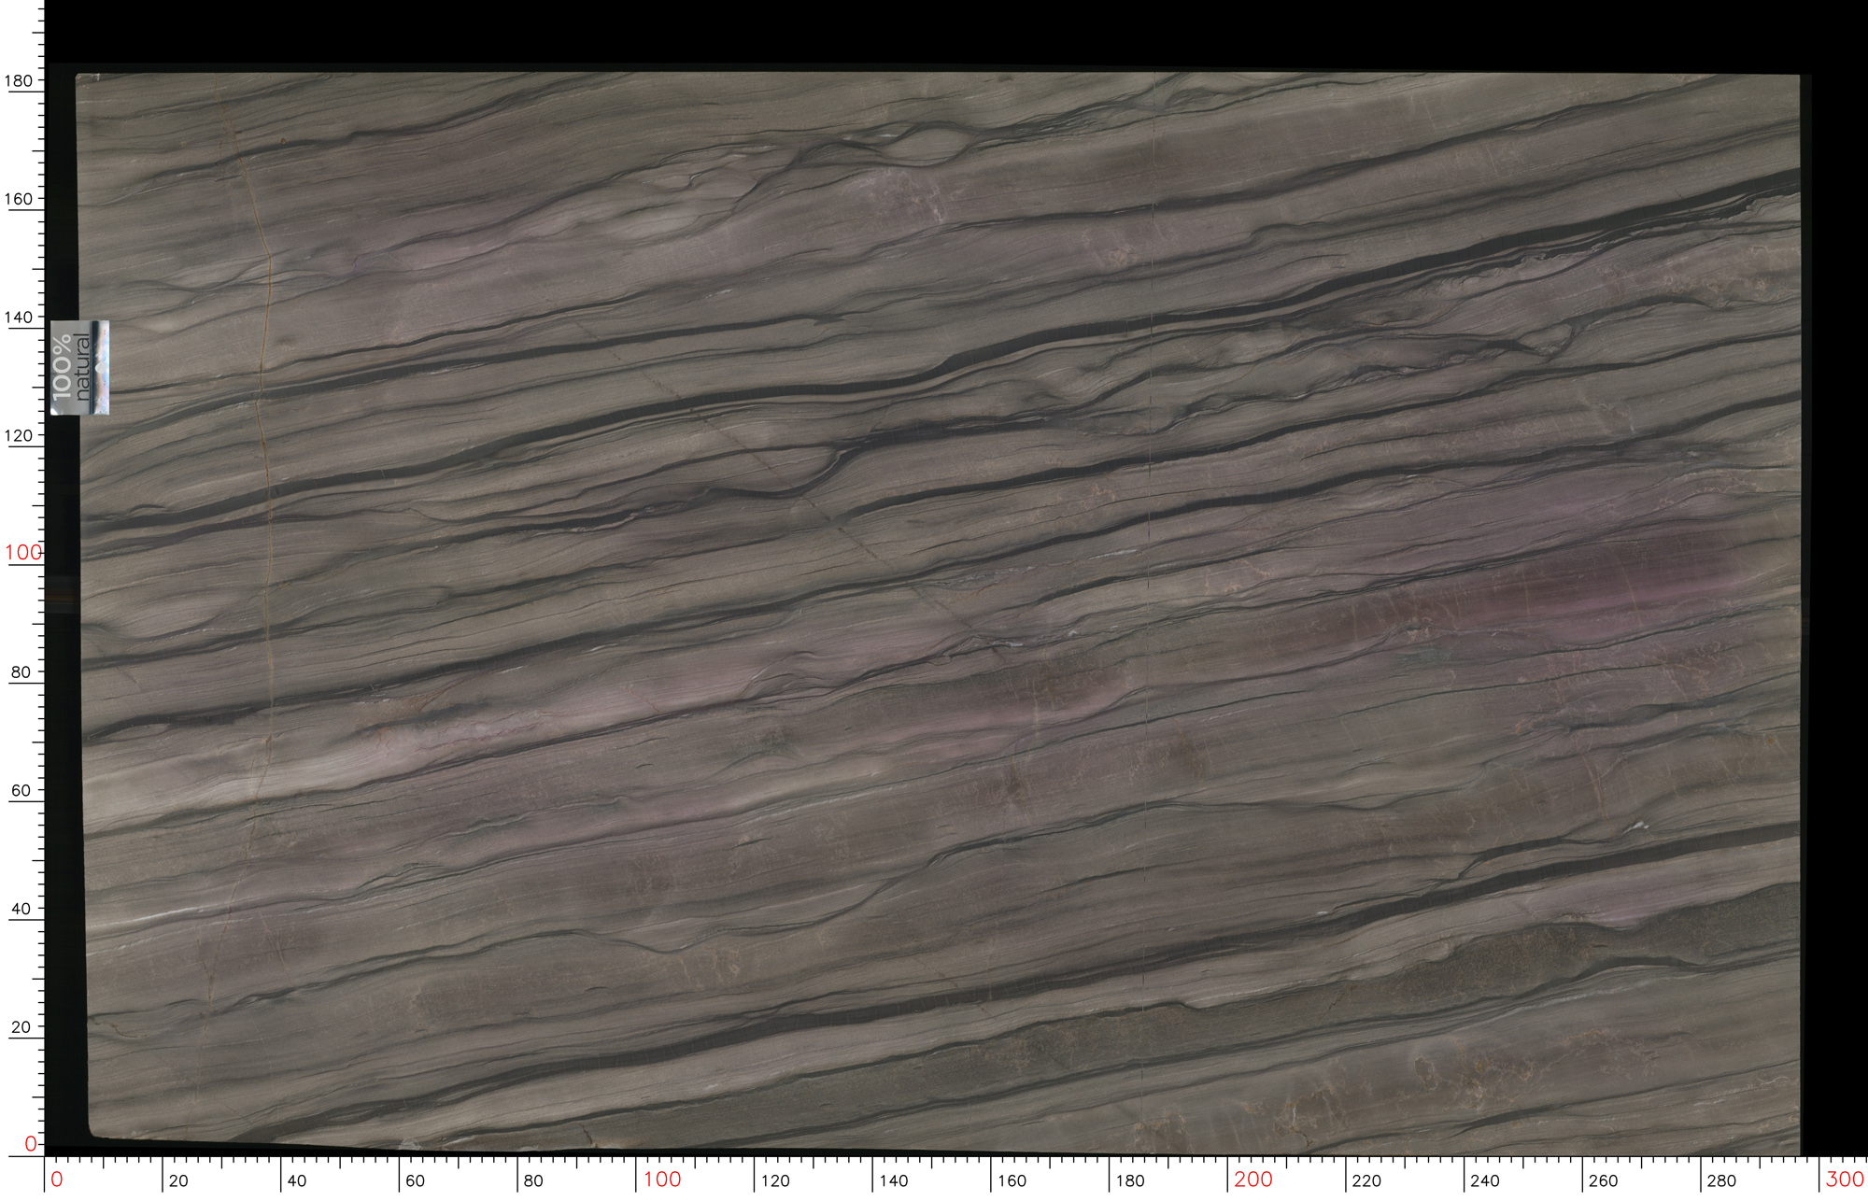
Task: Click the 180 mark on vertical ruler
Action: [x=19, y=81]
